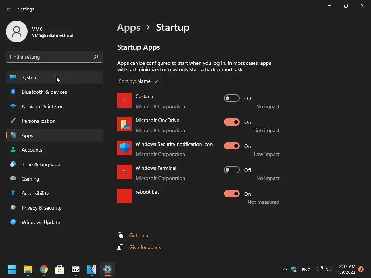Go back to Apps via breadcrumb
This screenshot has height=278, width=371.
[129, 28]
